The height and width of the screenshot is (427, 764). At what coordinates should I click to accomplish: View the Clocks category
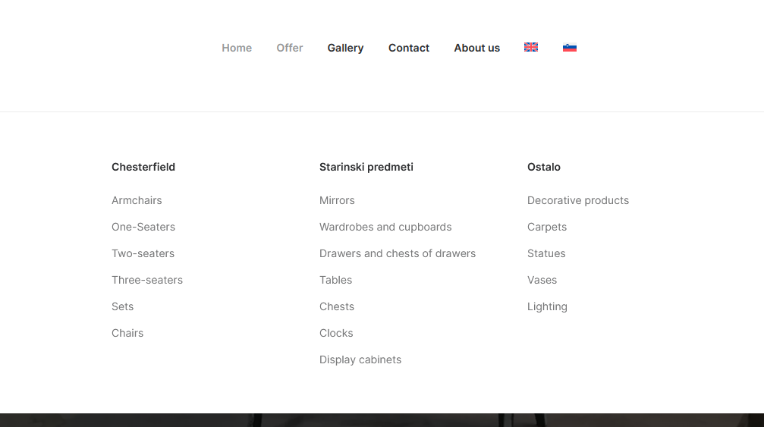pyautogui.click(x=336, y=333)
